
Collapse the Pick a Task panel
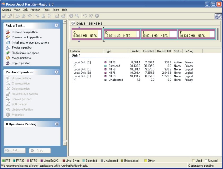(x=57, y=25)
